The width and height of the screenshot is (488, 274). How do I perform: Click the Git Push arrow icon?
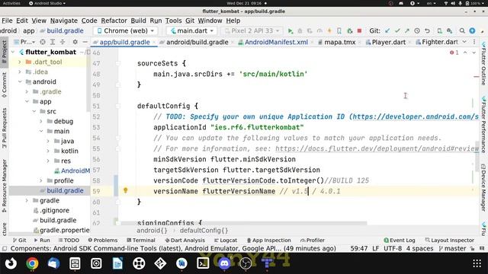click(x=407, y=30)
